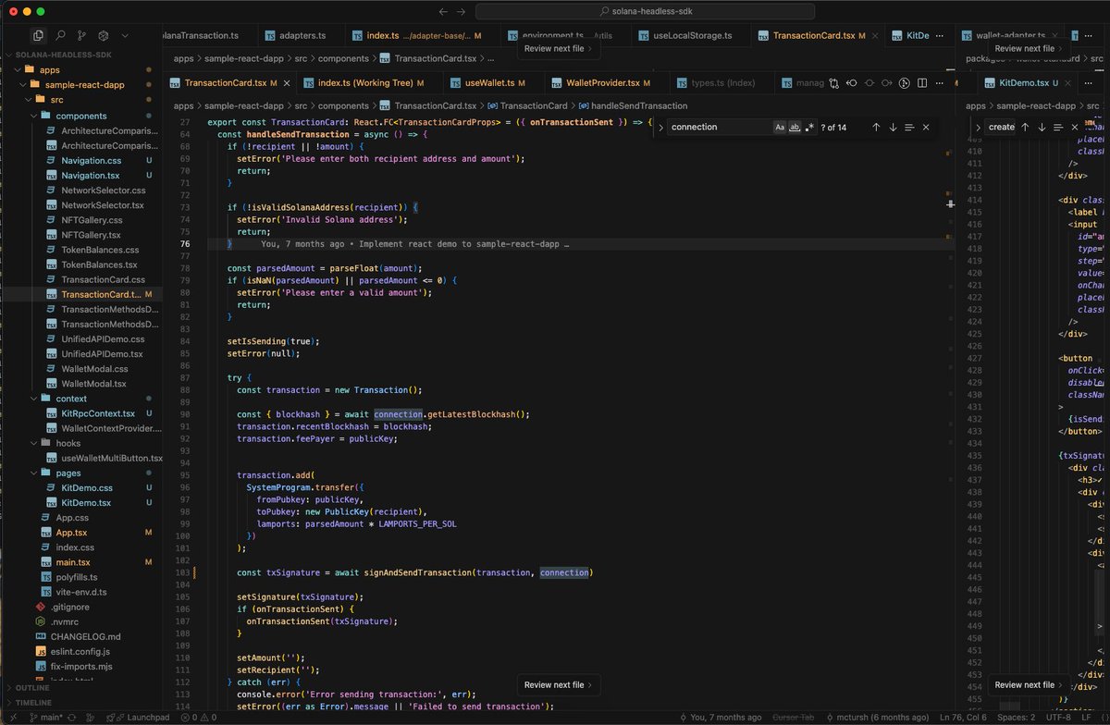Screen dimensions: 1110x725
Task: Toggle Use Regular Expression in connection find widget
Action: click(x=809, y=127)
